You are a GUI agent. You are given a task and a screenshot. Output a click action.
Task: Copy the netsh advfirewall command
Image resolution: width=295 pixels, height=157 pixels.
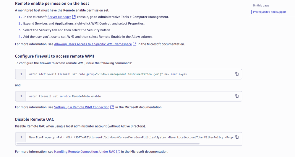coord(237,74)
